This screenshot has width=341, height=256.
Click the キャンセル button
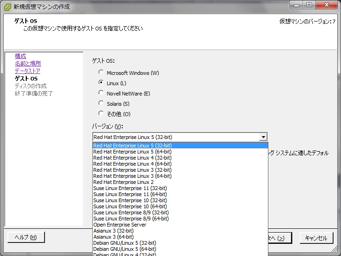(316, 238)
